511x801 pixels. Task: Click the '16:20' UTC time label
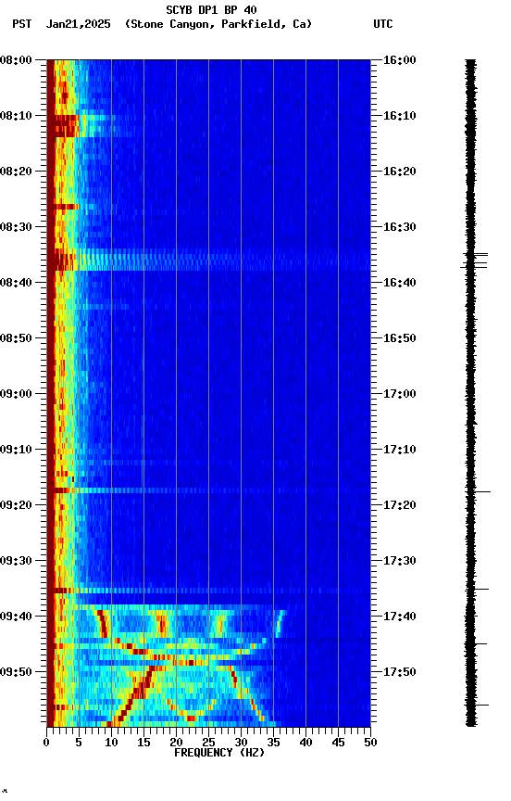coord(399,172)
